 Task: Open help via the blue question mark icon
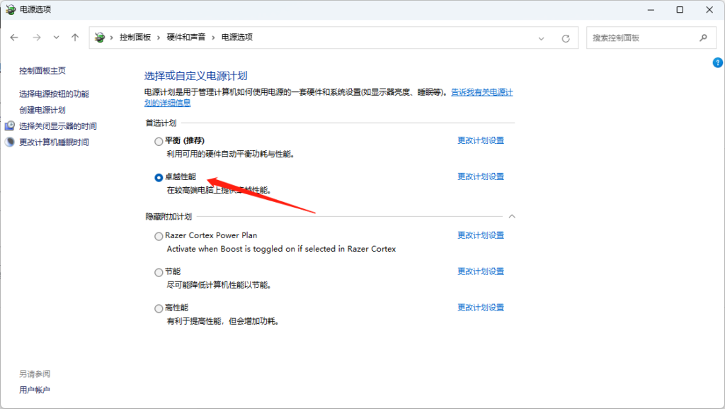click(x=717, y=62)
